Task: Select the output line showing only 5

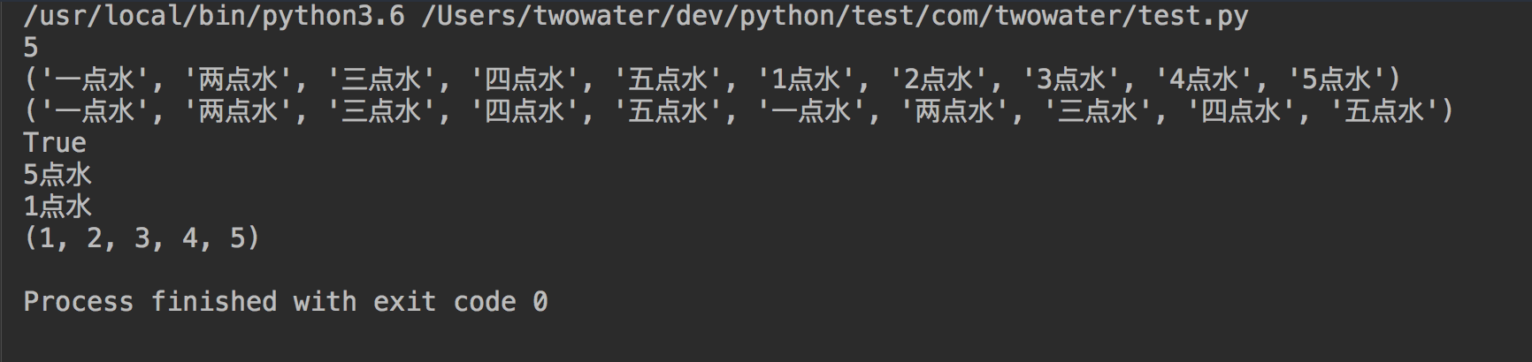Action: pyautogui.click(x=31, y=48)
